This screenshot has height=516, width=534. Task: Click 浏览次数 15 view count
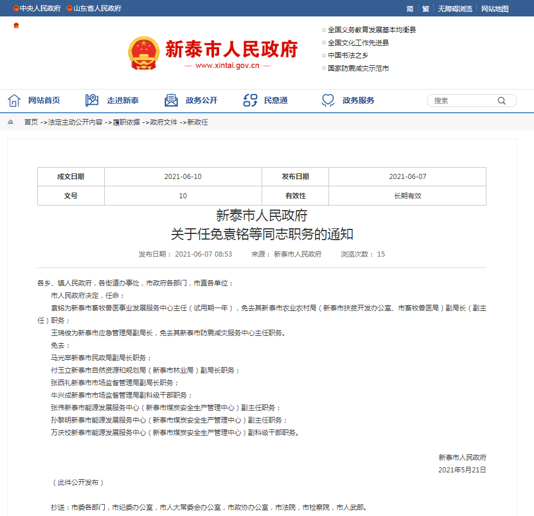coord(362,254)
